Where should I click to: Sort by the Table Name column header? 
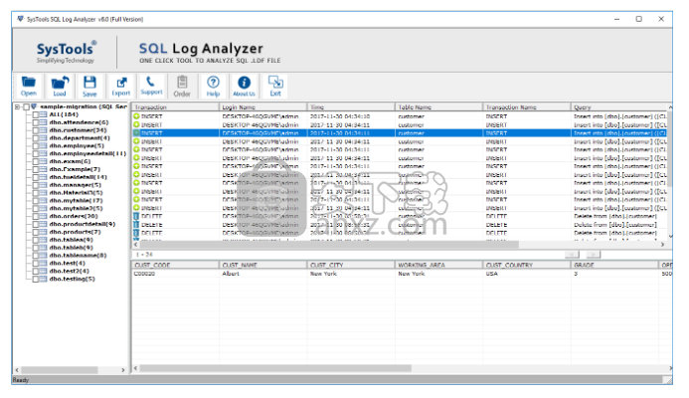point(438,106)
